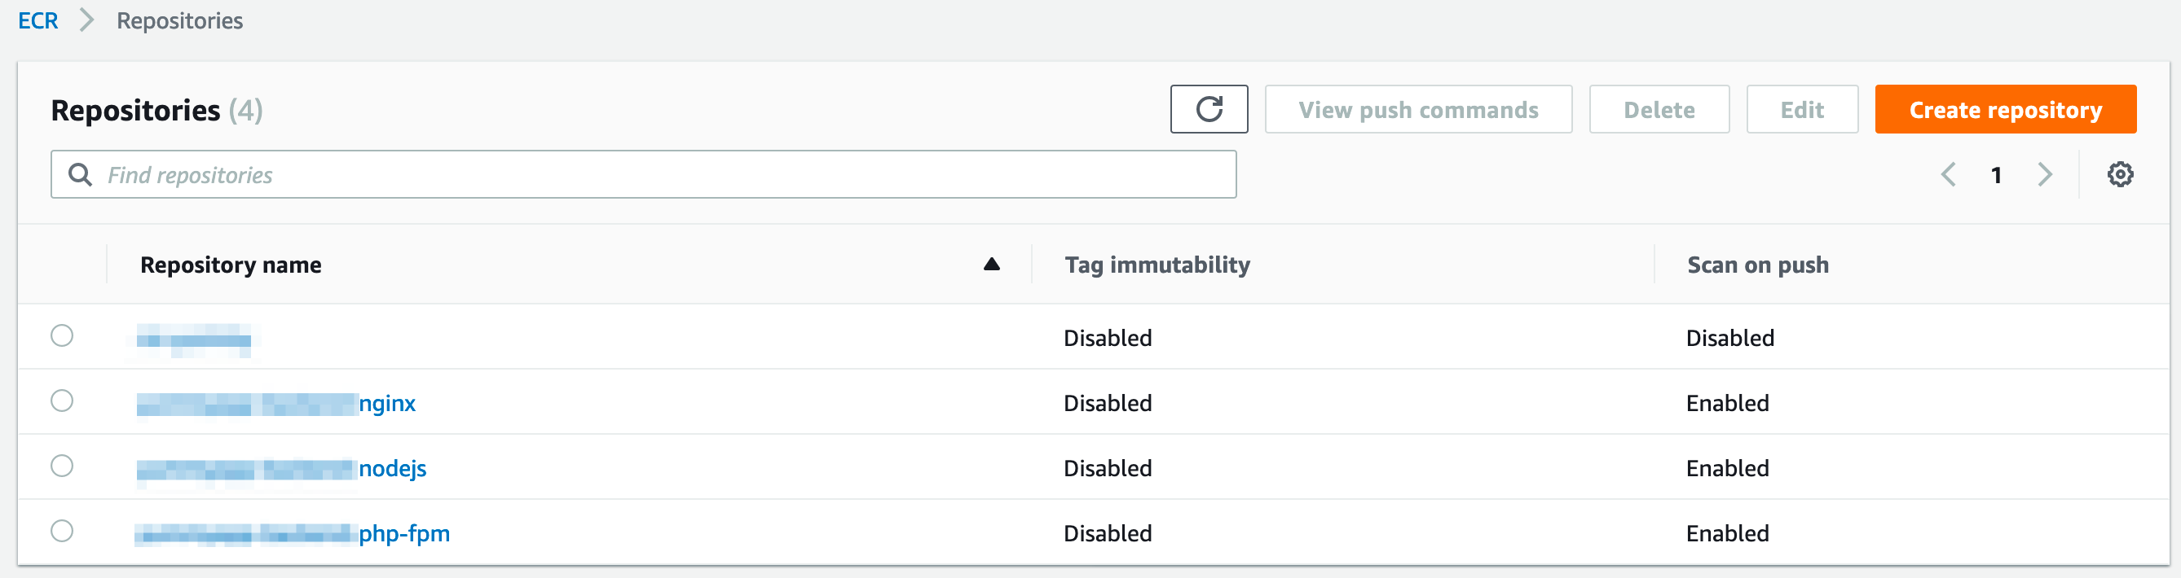Screen dimensions: 2181x578
Task: Sort by the Tag immutability column
Action: coord(1157,264)
